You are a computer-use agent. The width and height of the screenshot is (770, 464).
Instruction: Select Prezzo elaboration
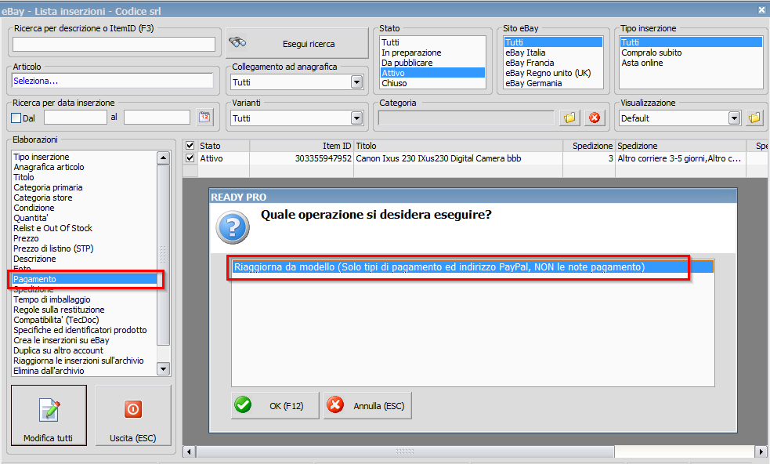pyautogui.click(x=84, y=238)
